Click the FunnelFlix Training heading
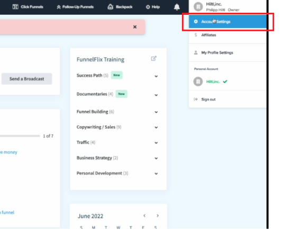The image size is (283, 238). pos(101,59)
